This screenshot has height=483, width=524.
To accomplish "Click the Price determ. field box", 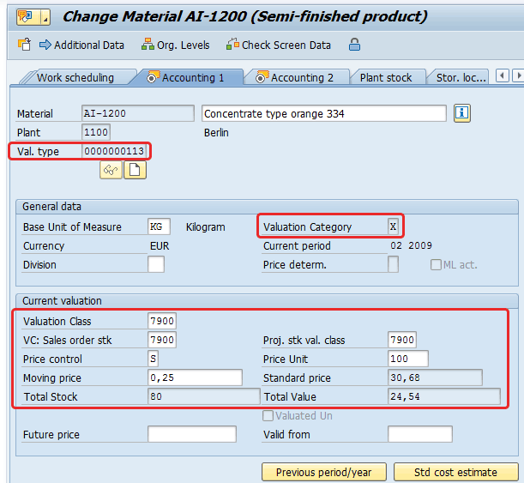I will 393,265.
